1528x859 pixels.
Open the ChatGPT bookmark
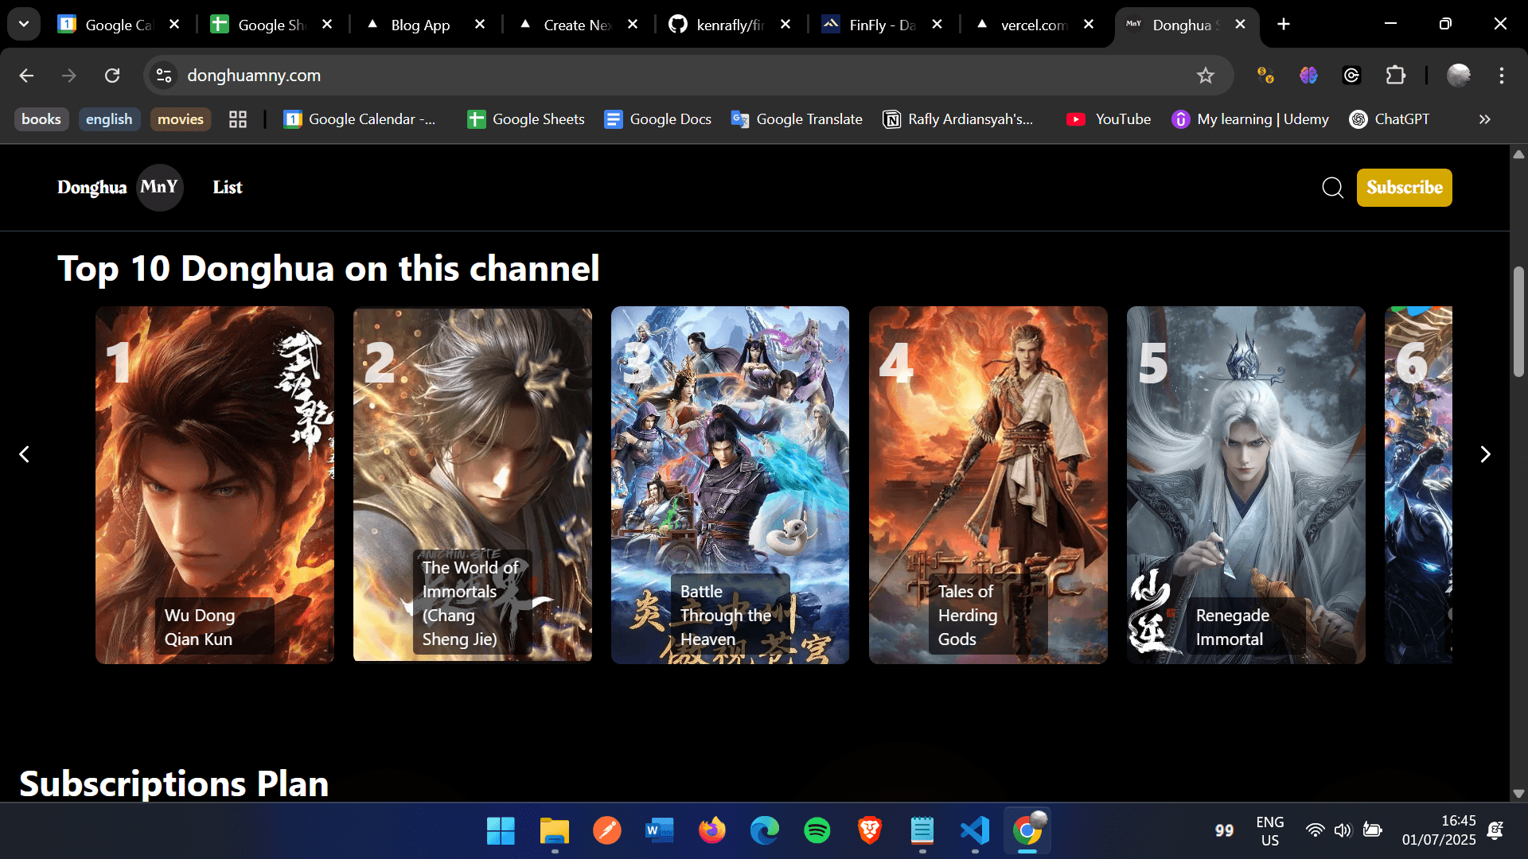[x=1390, y=119]
